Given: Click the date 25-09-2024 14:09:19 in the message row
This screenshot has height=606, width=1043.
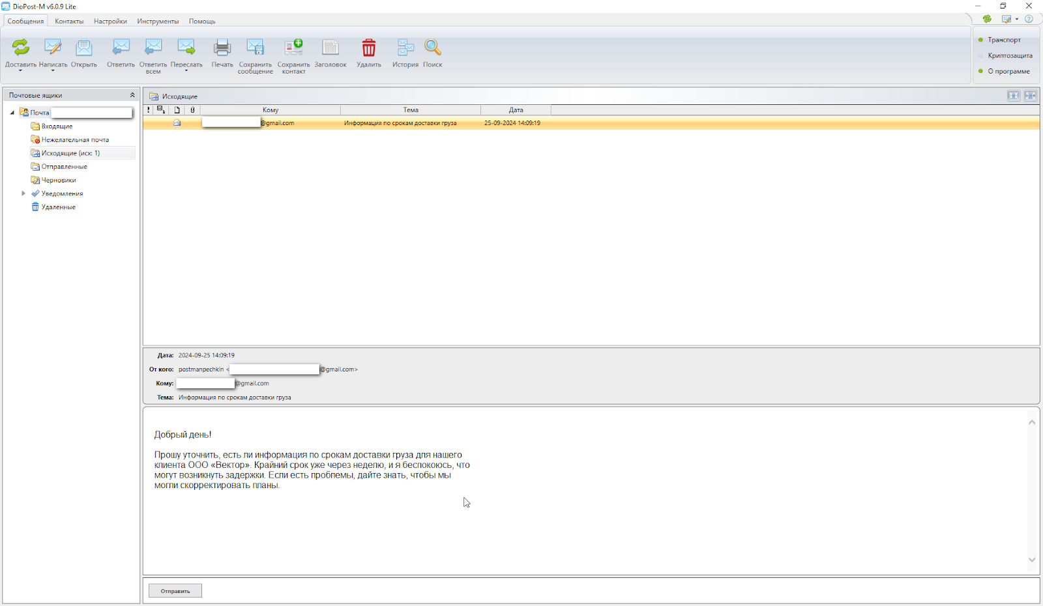Looking at the screenshot, I should [x=512, y=123].
